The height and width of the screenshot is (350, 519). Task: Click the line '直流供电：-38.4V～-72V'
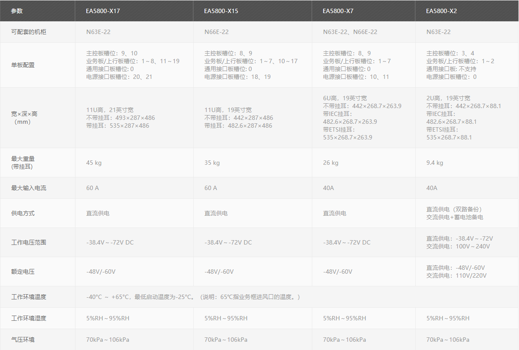coord(460,238)
